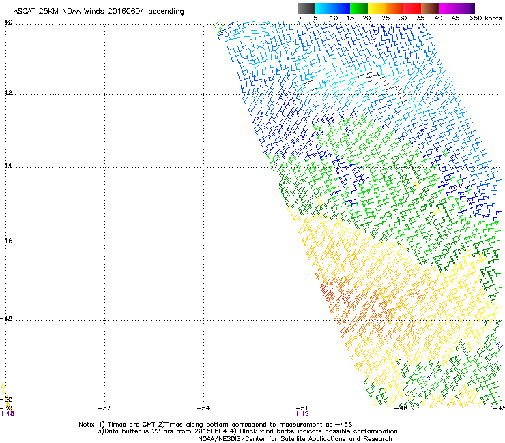Click the '>50 knots' legend label
Viewport: 505px width, 443px height.
point(485,18)
